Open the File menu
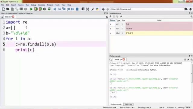The height and width of the screenshot is (109, 193). pos(3,5)
